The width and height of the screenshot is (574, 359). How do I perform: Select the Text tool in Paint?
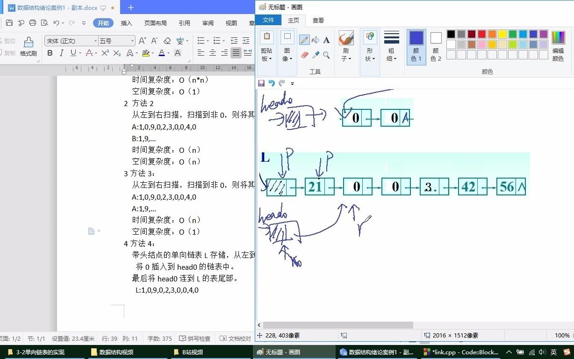click(326, 39)
